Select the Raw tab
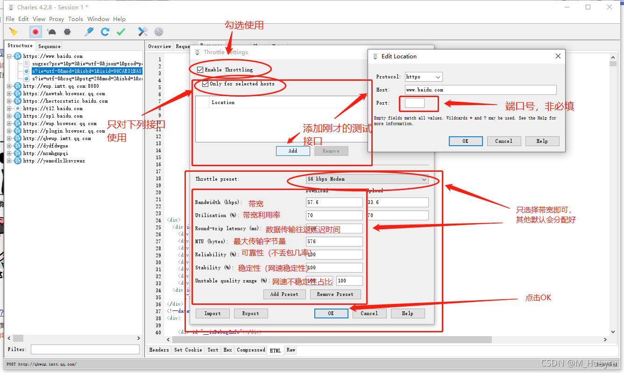 (x=291, y=350)
